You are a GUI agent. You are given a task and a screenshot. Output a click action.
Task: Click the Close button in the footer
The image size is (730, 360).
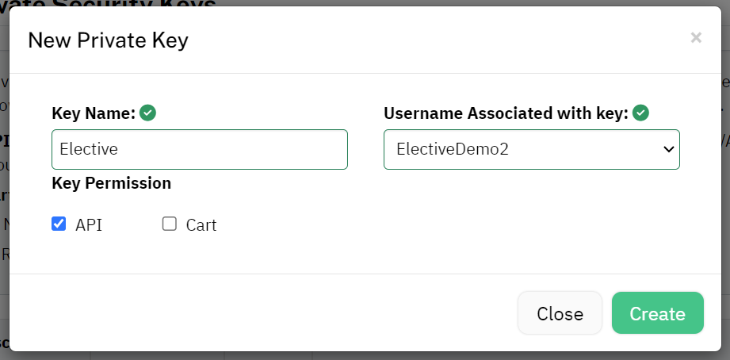click(560, 313)
